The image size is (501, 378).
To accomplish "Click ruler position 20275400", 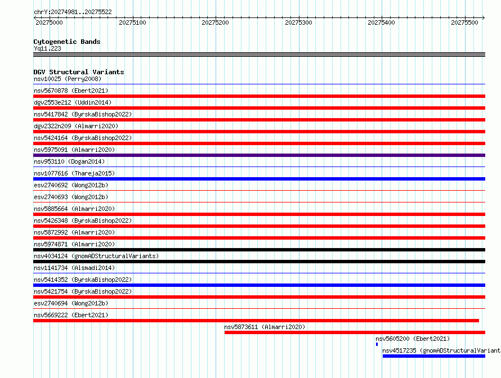I will click(382, 22).
